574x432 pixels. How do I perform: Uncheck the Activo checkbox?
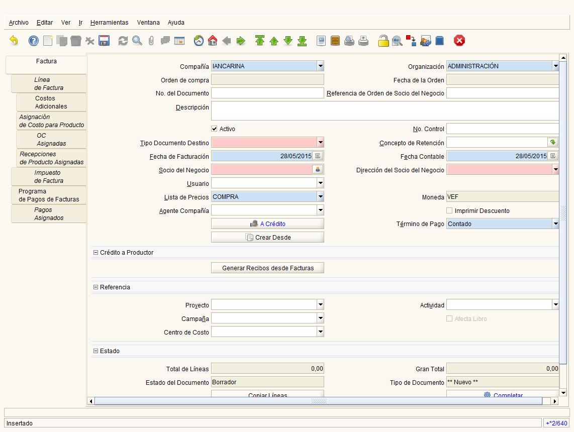point(214,129)
